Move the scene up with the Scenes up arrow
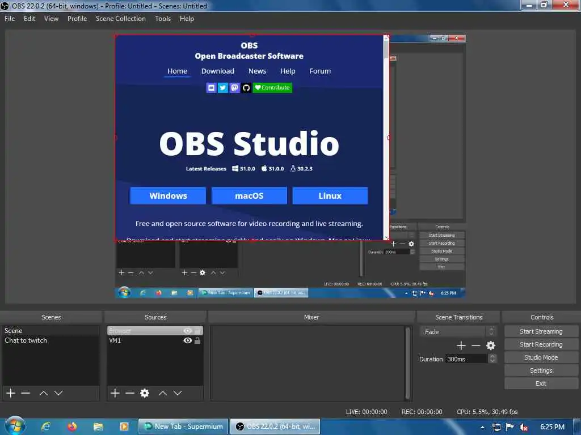The height and width of the screenshot is (435, 581). click(43, 393)
